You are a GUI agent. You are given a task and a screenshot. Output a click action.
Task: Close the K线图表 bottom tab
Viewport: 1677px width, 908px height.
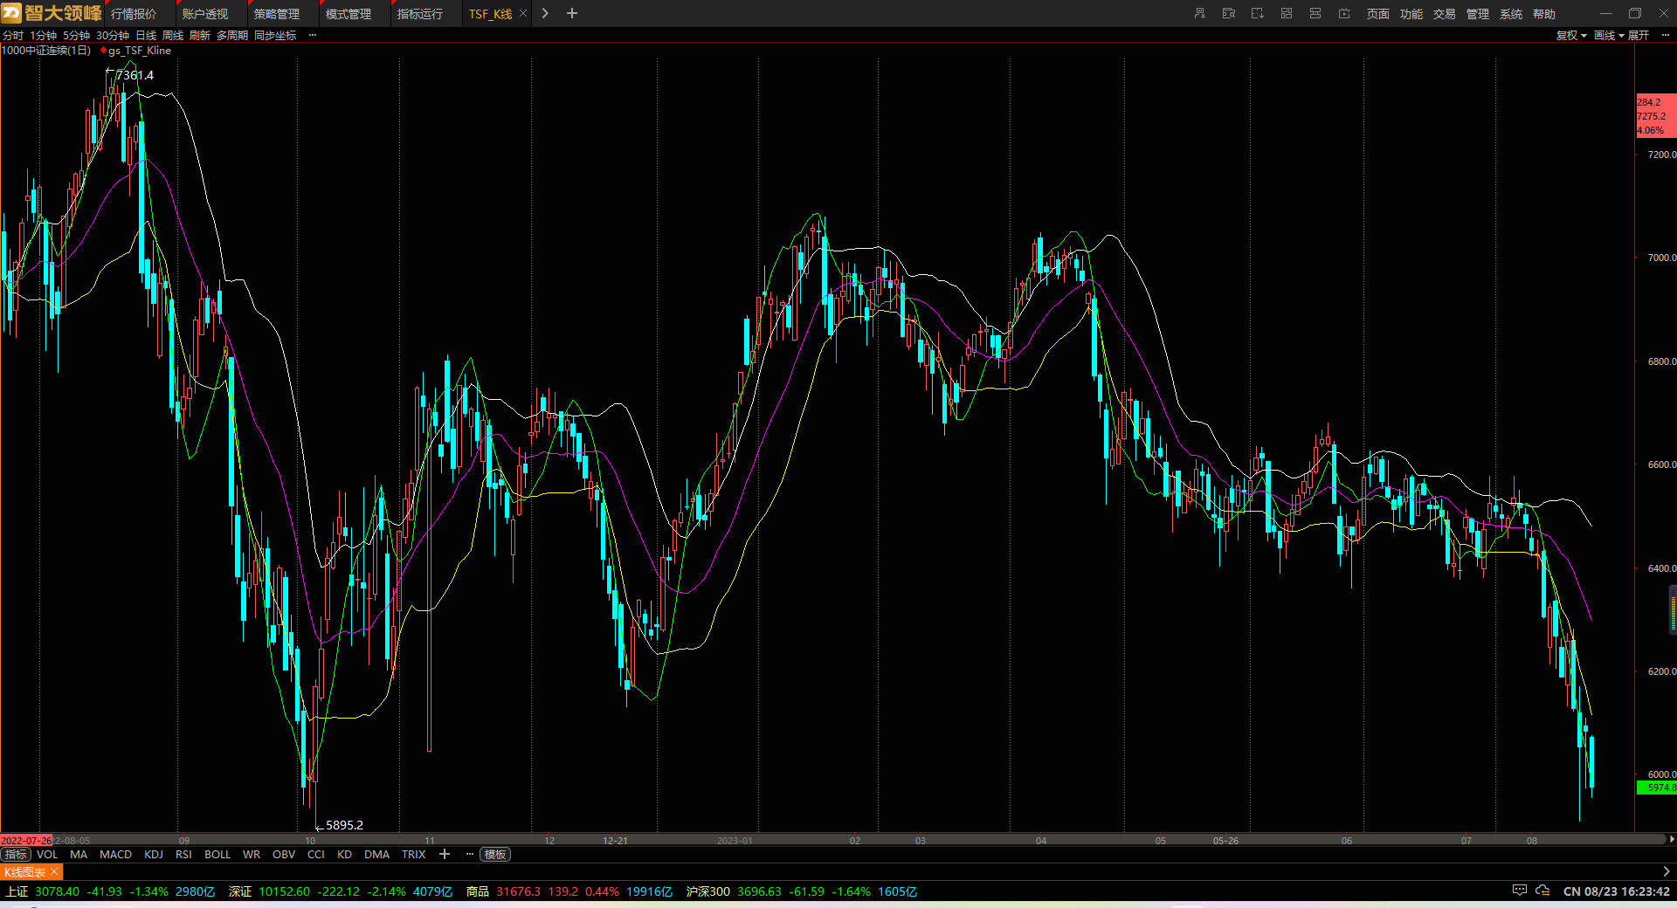54,872
